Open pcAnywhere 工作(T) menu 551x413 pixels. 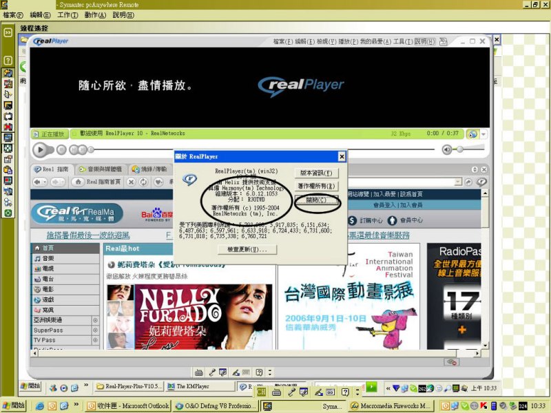[x=67, y=15]
